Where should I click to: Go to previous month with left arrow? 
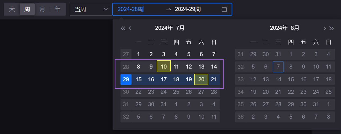[x=130, y=28]
